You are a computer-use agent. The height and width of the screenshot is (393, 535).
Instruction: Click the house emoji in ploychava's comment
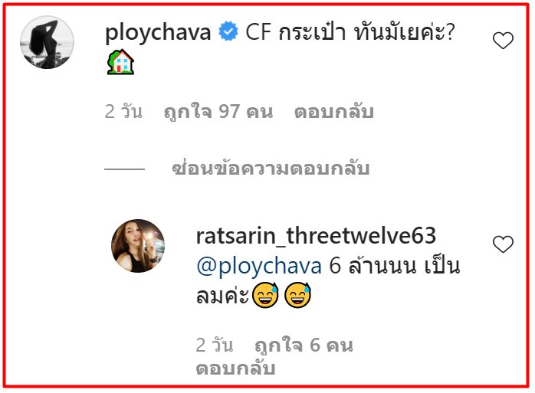[120, 62]
